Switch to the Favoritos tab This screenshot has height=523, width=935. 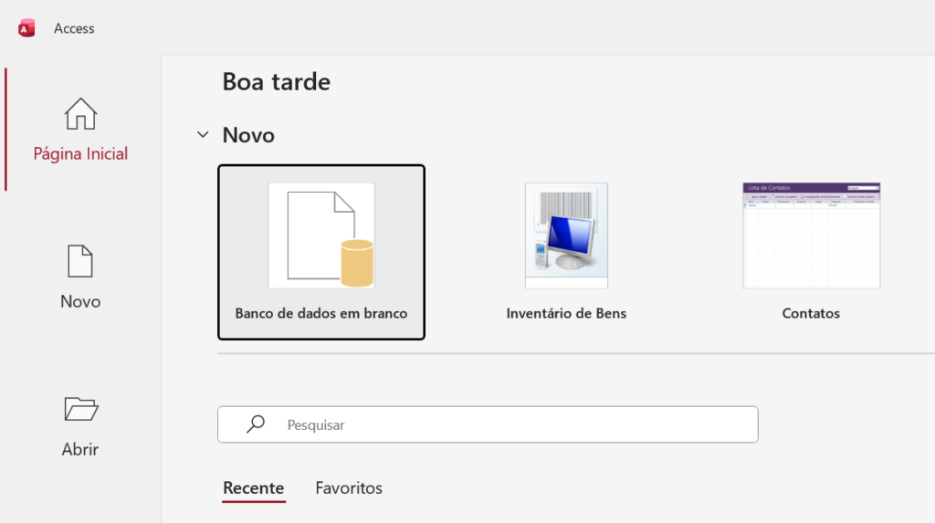[349, 488]
